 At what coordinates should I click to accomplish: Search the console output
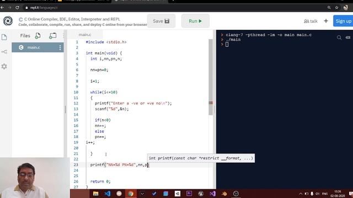click(339, 37)
